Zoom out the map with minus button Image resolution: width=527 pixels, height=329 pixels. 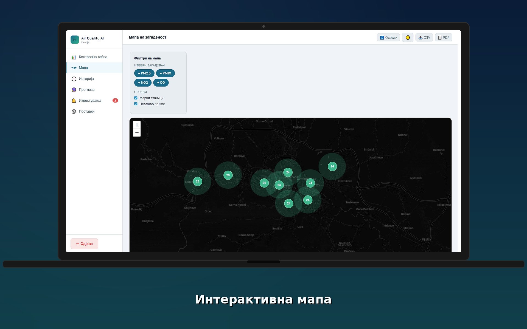137,133
